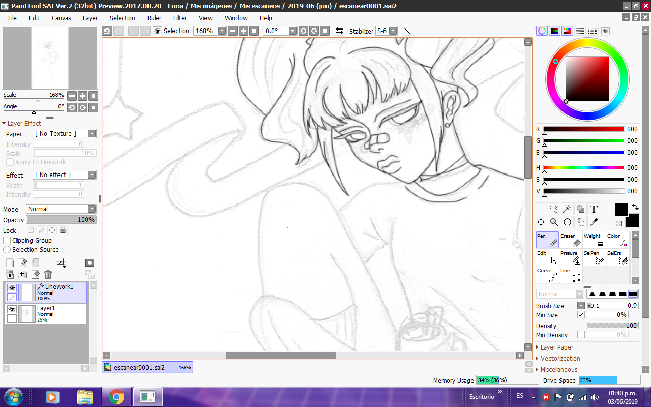Image resolution: width=651 pixels, height=407 pixels.
Task: Adjust the layer Opacity slider
Action: (61, 220)
